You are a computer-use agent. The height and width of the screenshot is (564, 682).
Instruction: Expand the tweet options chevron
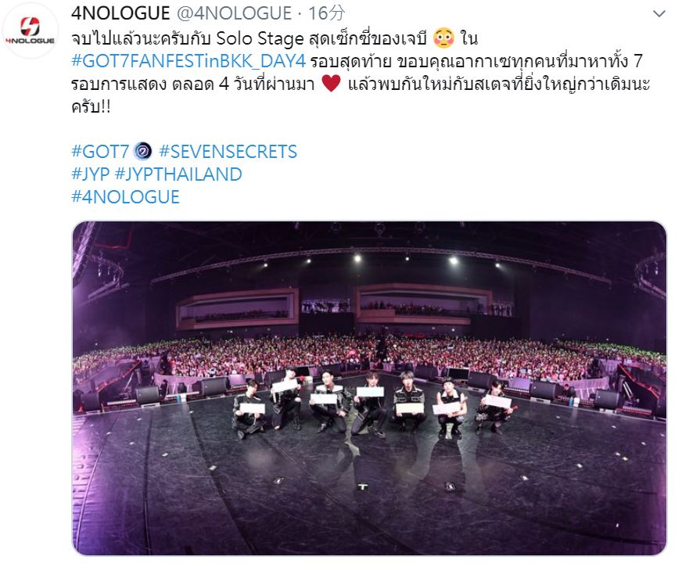pyautogui.click(x=659, y=14)
